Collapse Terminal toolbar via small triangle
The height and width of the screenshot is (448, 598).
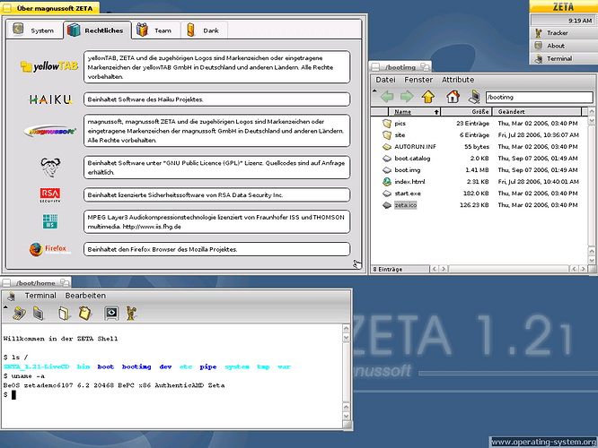pyautogui.click(x=5, y=307)
